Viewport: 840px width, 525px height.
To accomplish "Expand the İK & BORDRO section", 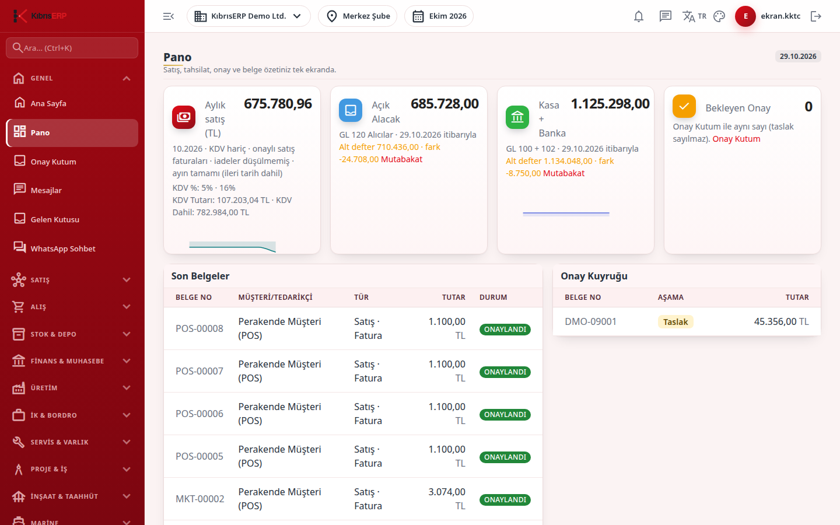I will point(72,415).
